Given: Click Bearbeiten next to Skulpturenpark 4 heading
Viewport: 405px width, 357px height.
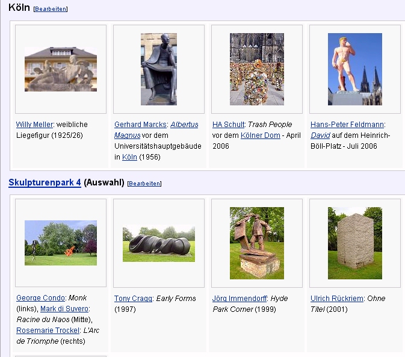Looking at the screenshot, I should [144, 183].
